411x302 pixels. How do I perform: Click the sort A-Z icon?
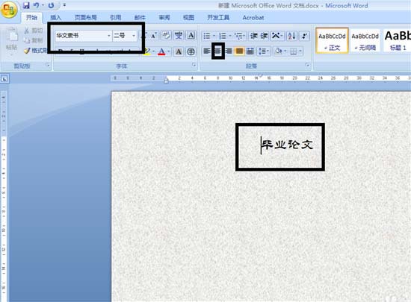click(291, 36)
